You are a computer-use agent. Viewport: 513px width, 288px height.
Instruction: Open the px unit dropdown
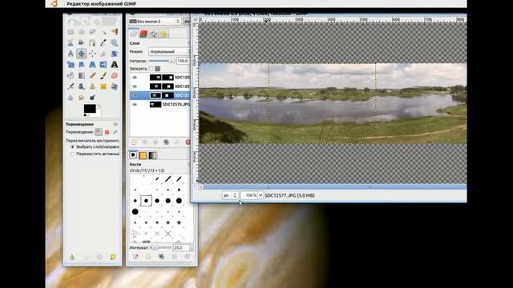(x=230, y=195)
